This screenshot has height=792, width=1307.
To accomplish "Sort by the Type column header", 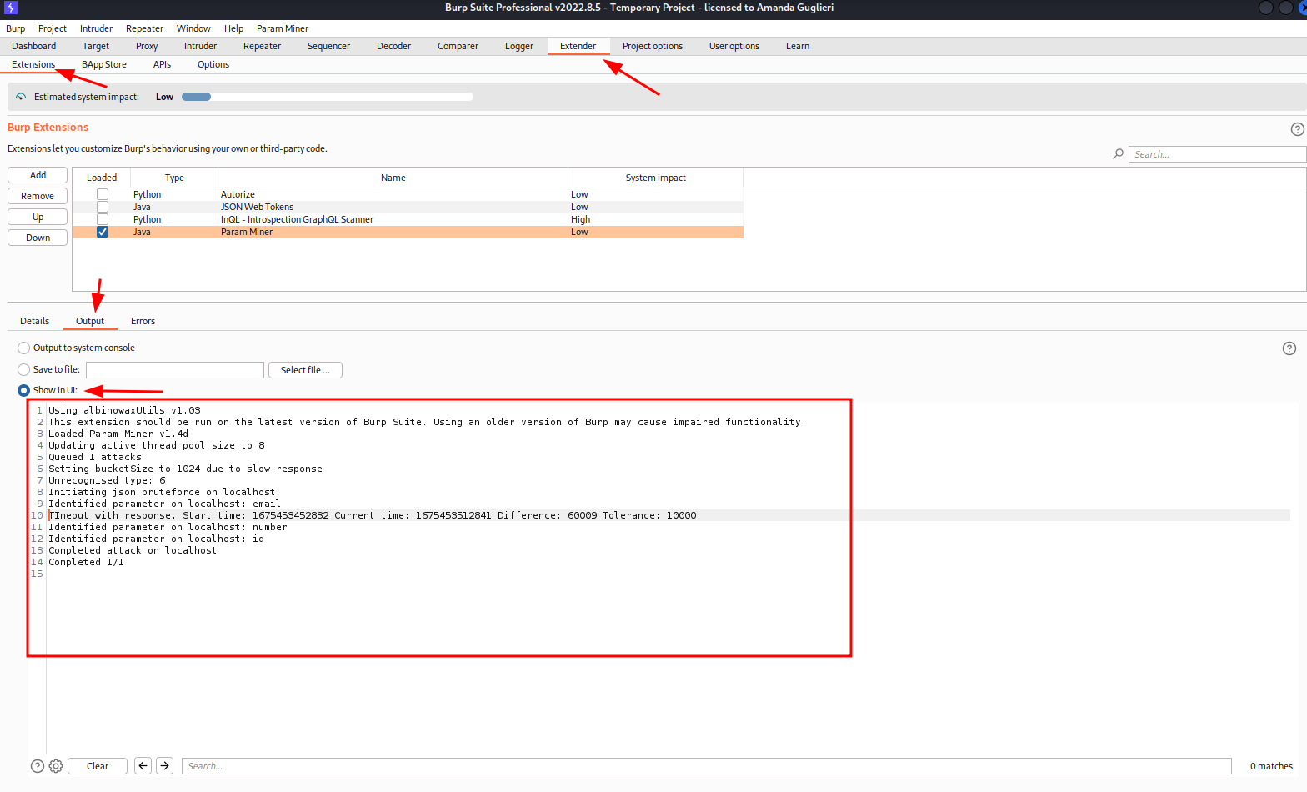I will coord(174,178).
